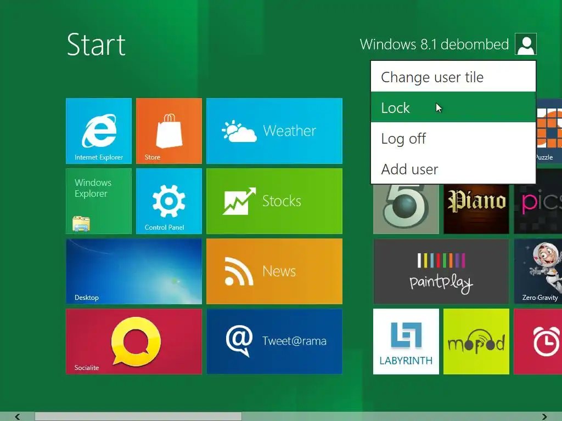Launch the Socialite tile

coord(134,342)
